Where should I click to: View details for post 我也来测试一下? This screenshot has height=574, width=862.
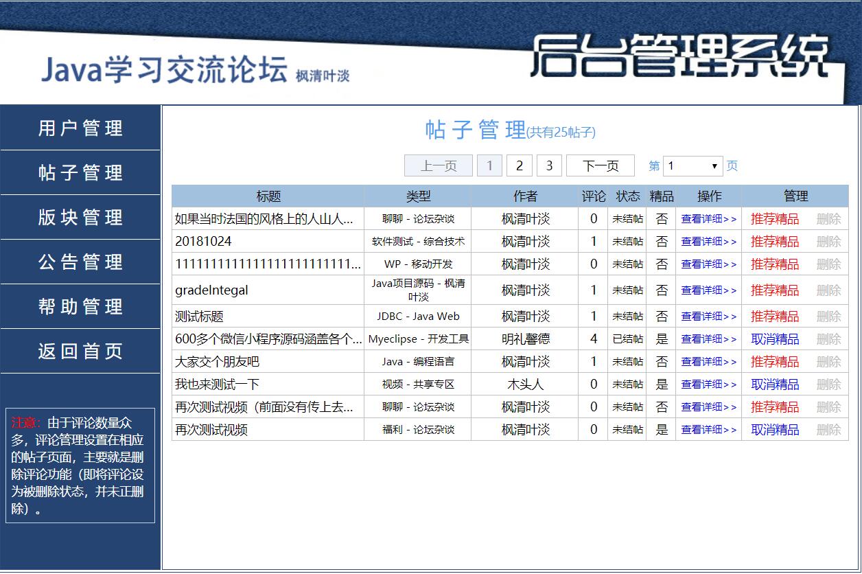click(709, 384)
